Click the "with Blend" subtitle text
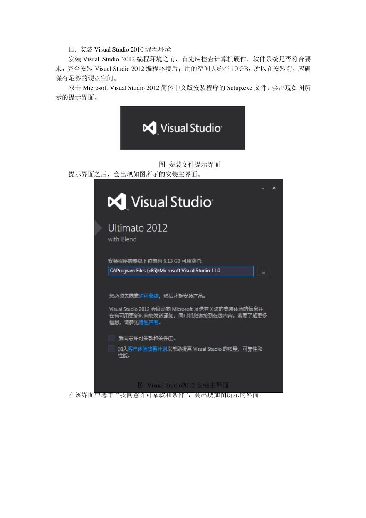Viewport: 366px width, 518px height. (122, 239)
